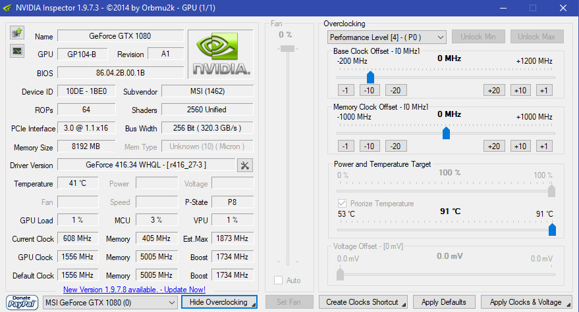Click the upload screenshot icon beside Name
Screen dimensions: 579x312
[x=17, y=32]
